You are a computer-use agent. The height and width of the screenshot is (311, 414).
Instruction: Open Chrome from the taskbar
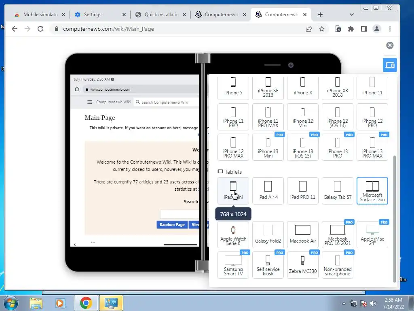tap(86, 303)
